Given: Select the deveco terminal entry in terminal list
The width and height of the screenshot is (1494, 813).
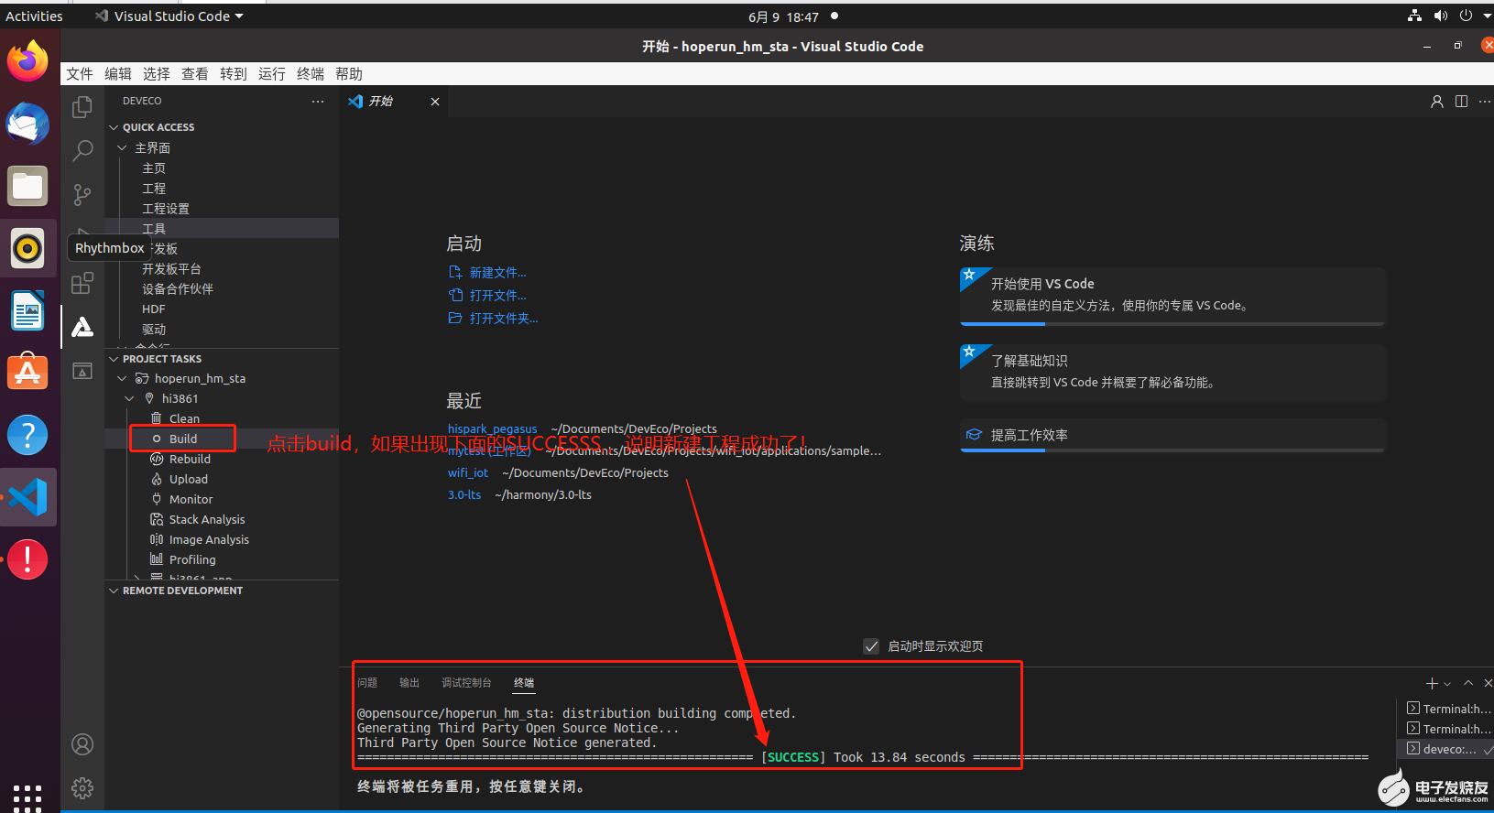Looking at the screenshot, I should click(1447, 749).
